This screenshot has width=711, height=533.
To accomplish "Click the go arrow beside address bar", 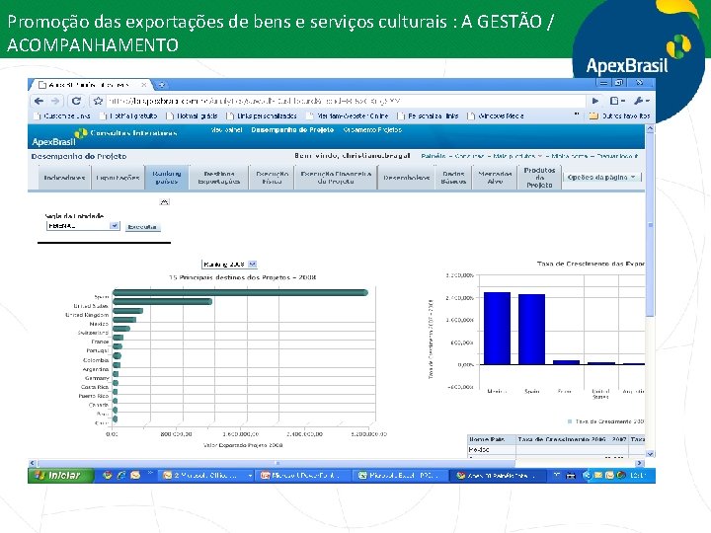I will [x=594, y=101].
